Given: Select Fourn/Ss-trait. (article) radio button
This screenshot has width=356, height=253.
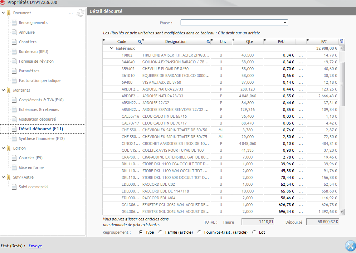Looking at the screenshot, I should (199, 232).
